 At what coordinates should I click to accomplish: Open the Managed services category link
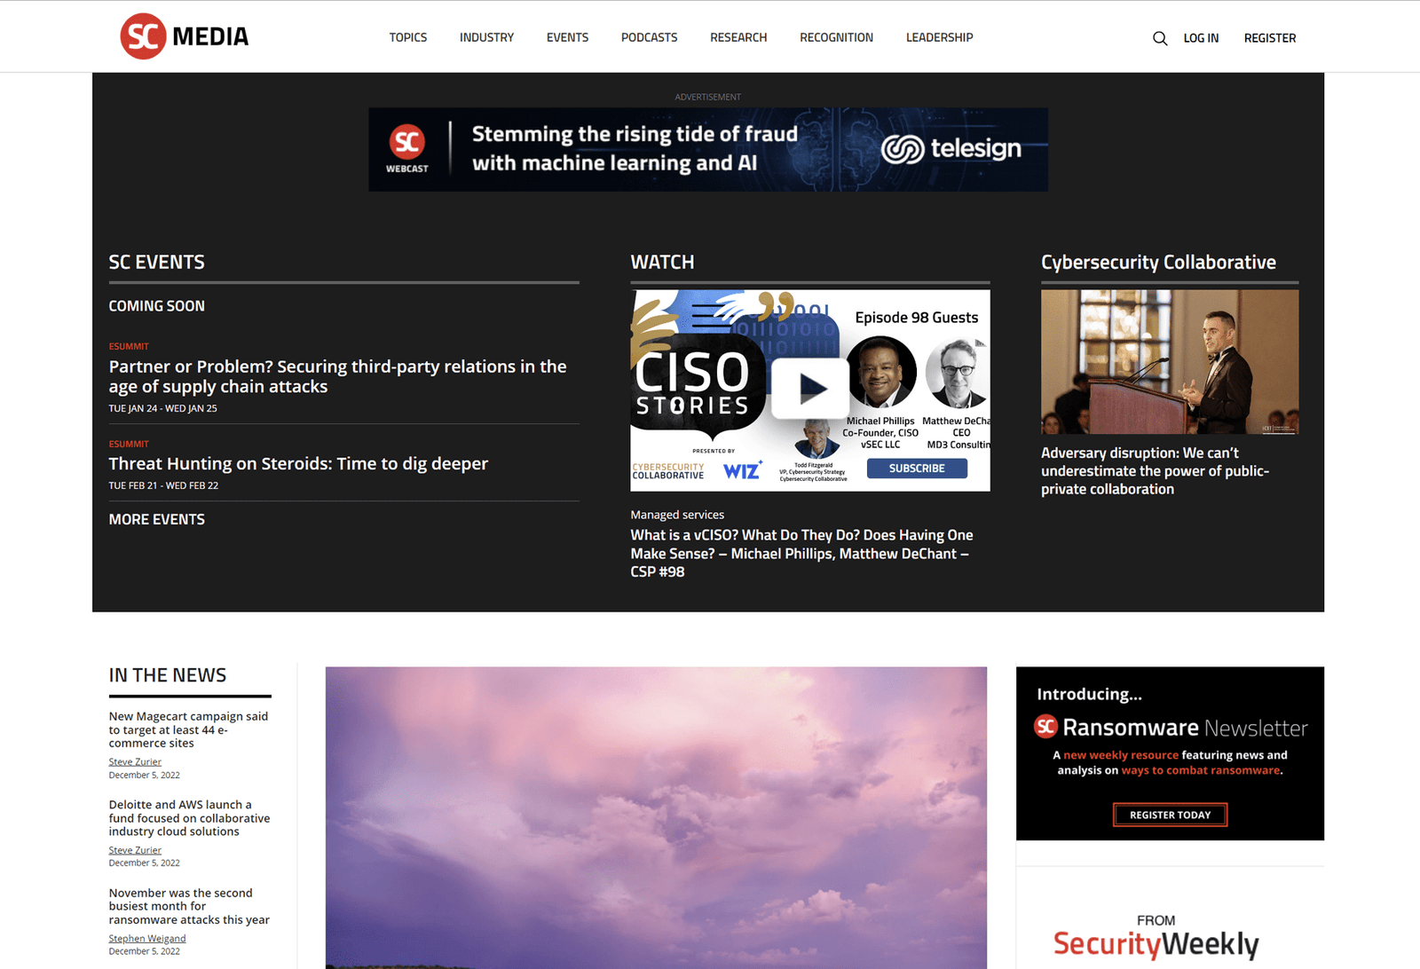click(677, 515)
